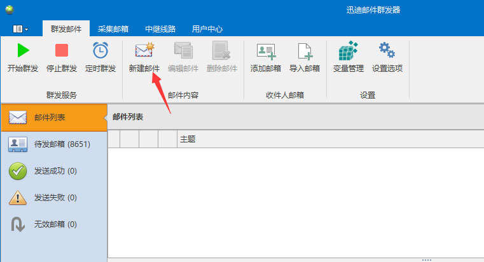Switch to the 中继线路 ribbon tab
The image size is (484, 262).
[x=160, y=29]
